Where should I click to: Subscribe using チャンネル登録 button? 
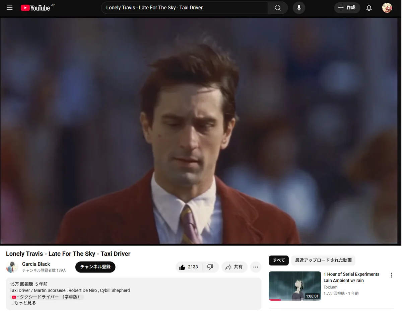click(95, 267)
